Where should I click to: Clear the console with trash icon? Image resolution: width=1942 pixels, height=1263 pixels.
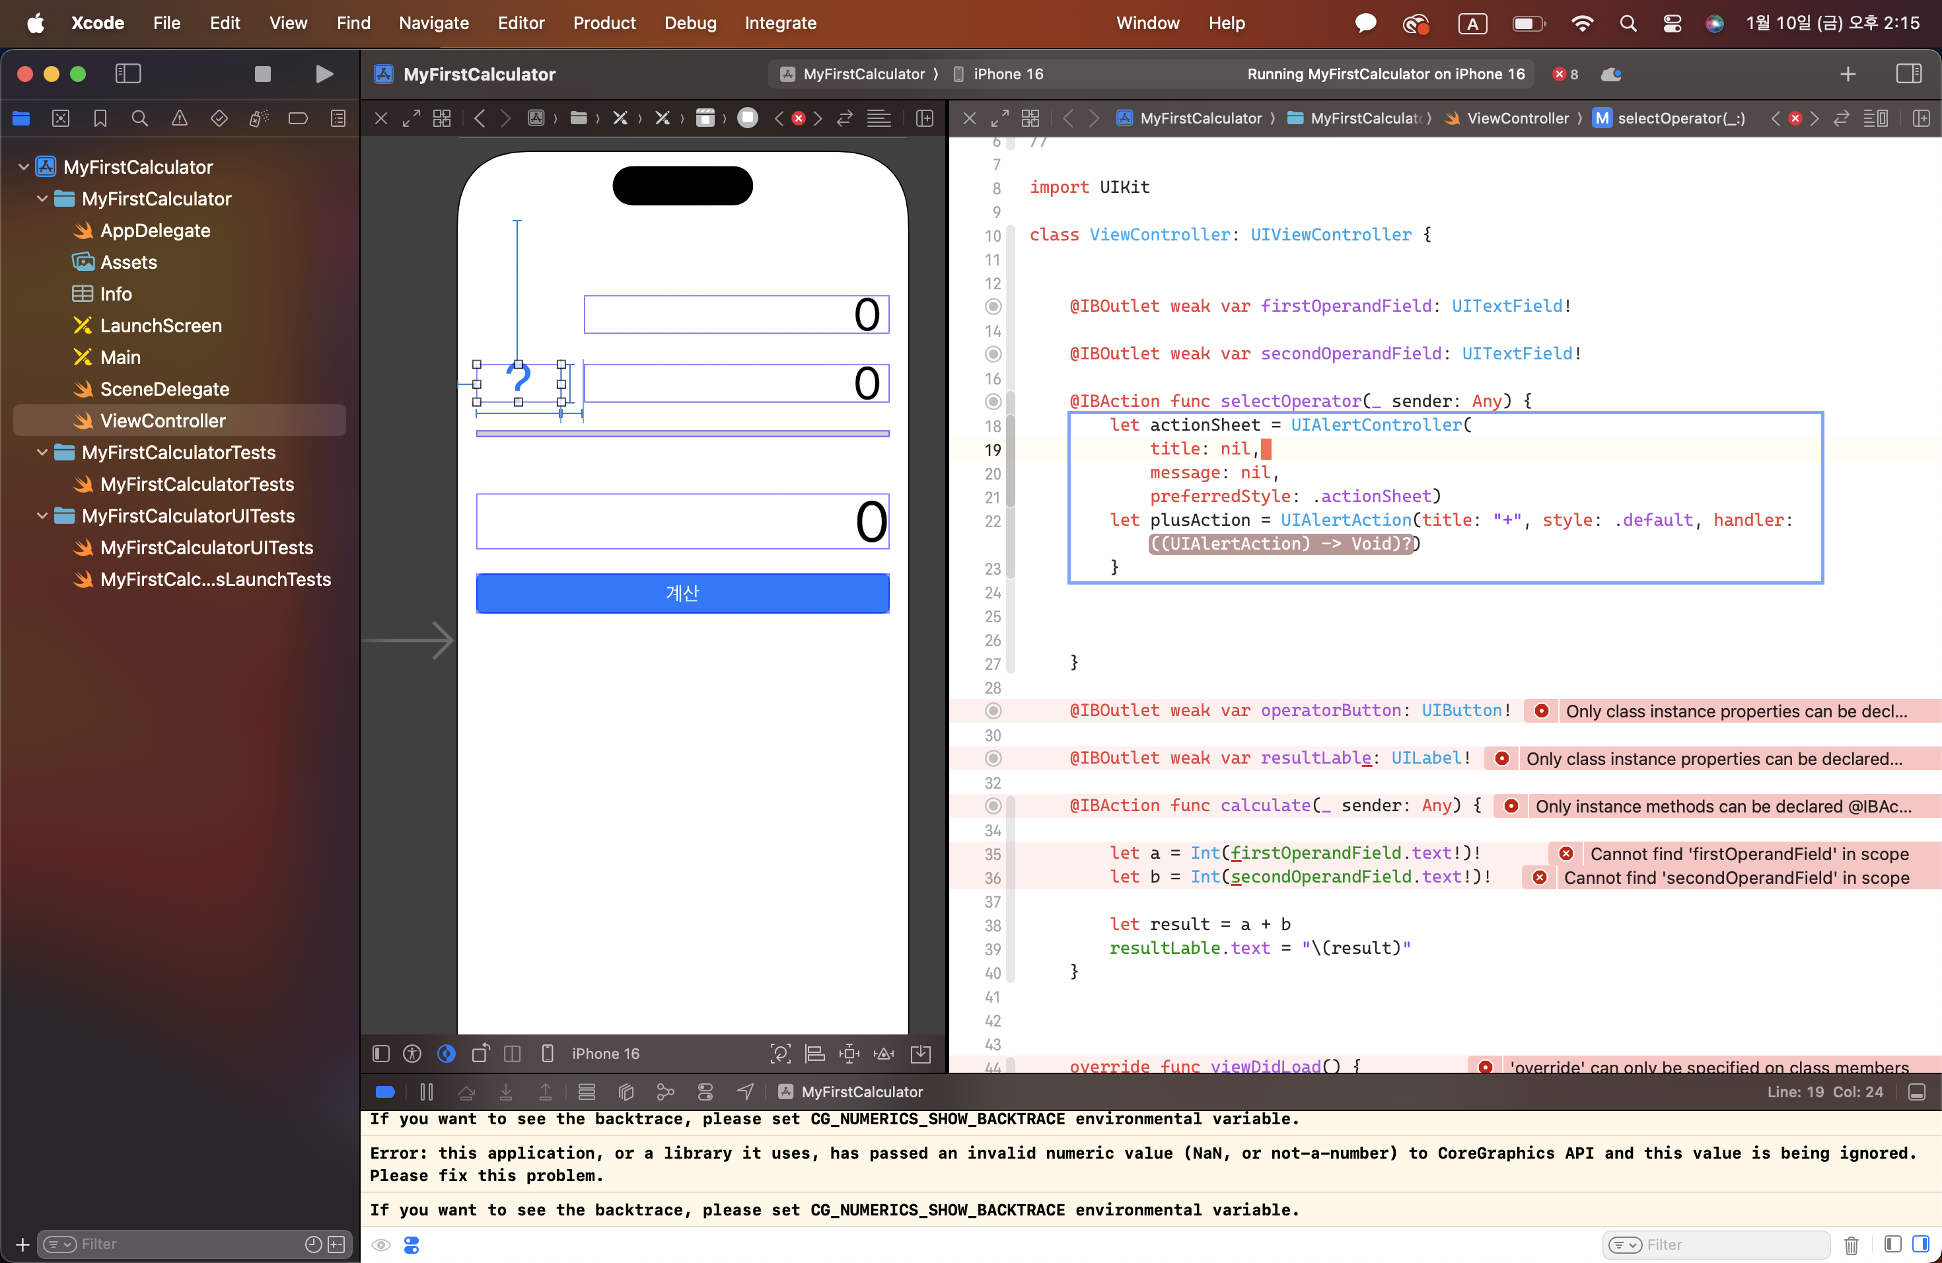pos(1851,1245)
